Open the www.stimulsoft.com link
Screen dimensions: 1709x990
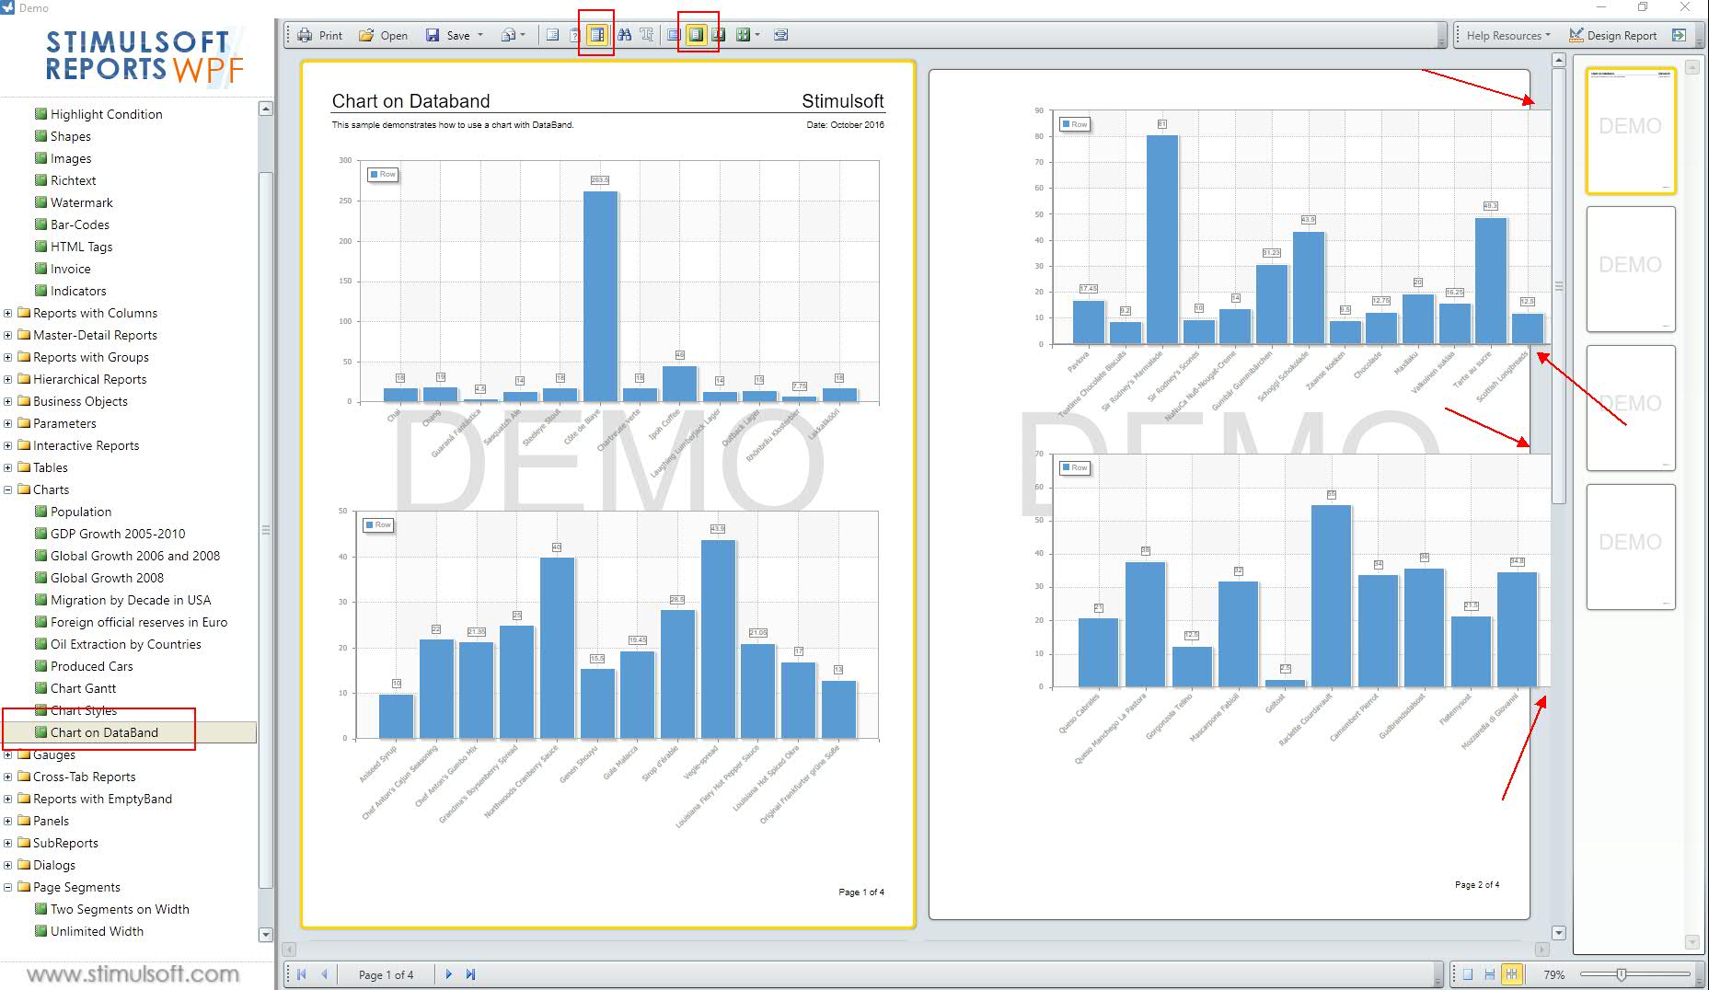coord(133,973)
